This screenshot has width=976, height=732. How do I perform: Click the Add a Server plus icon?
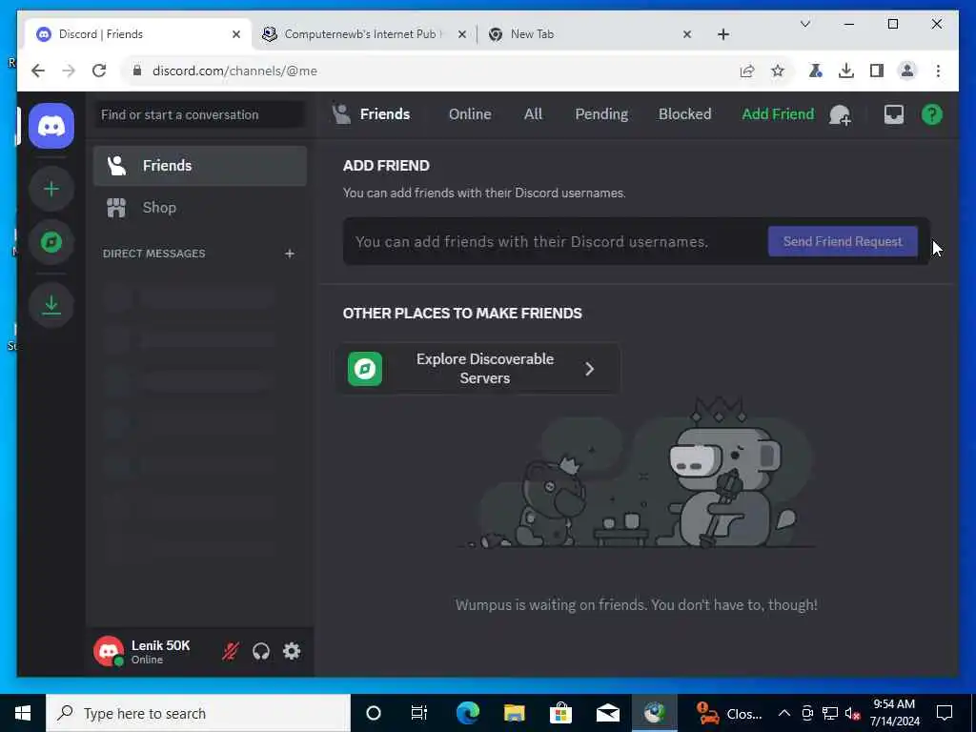[x=51, y=189]
